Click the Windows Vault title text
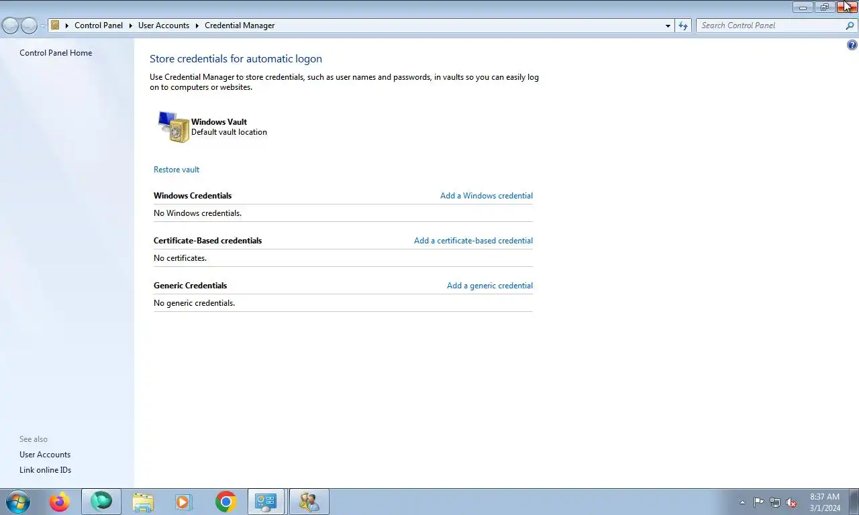Viewport: 859px width, 515px height. click(x=219, y=122)
